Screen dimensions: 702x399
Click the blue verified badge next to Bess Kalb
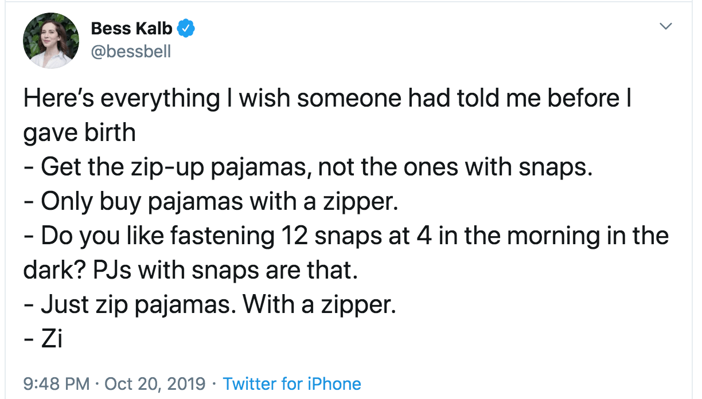click(185, 27)
